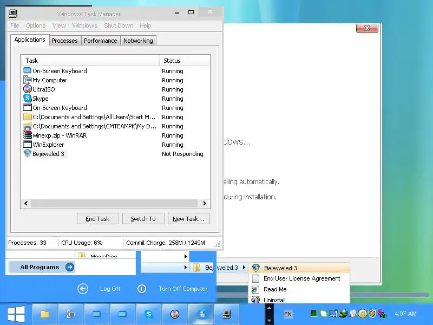433x325 pixels.
Task: Switch to the Processes tab
Action: tap(64, 41)
